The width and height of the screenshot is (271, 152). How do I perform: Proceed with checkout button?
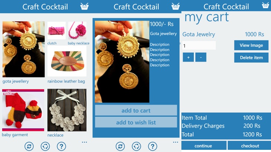(x=250, y=146)
